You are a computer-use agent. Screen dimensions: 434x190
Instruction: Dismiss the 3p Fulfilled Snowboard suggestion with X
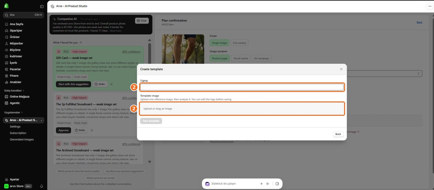click(x=92, y=130)
